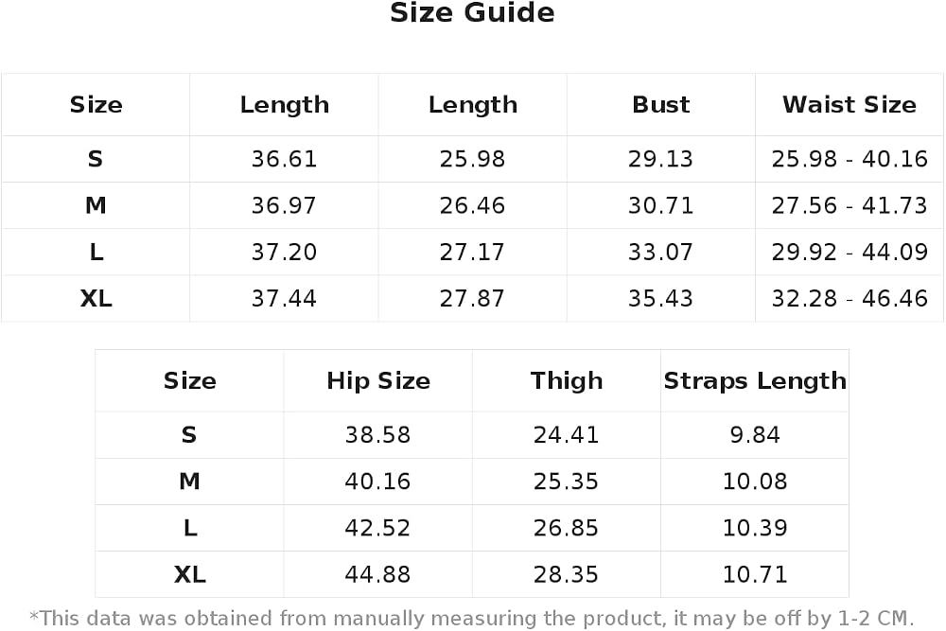This screenshot has height=631, width=946.
Task: Select hip size value 44.88
Action: 377,574
